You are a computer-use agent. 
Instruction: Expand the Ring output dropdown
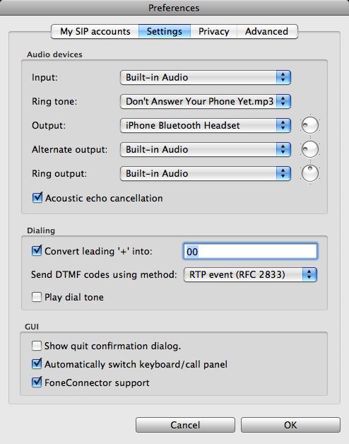point(206,174)
